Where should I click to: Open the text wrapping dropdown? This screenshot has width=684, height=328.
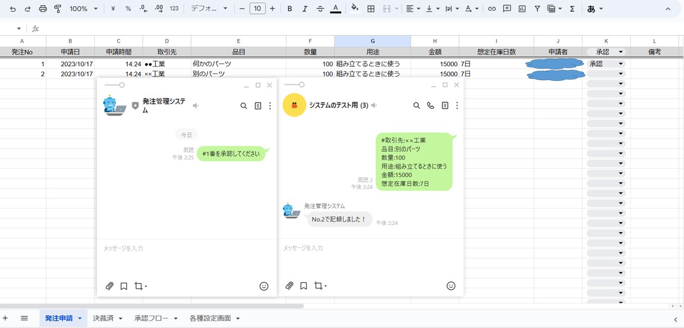coord(452,9)
